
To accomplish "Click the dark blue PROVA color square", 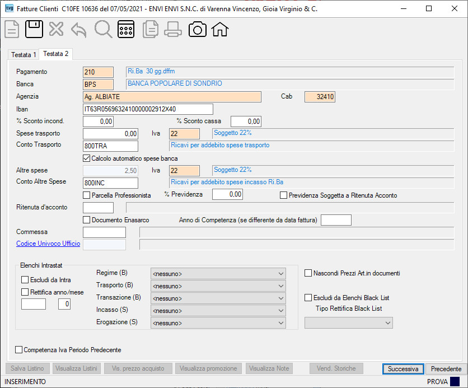I will pyautogui.click(x=455, y=382).
